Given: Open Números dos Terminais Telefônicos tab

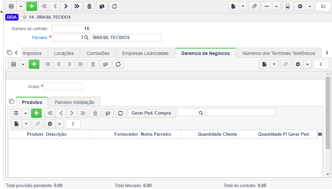Looking at the screenshot, I should click(x=279, y=53).
